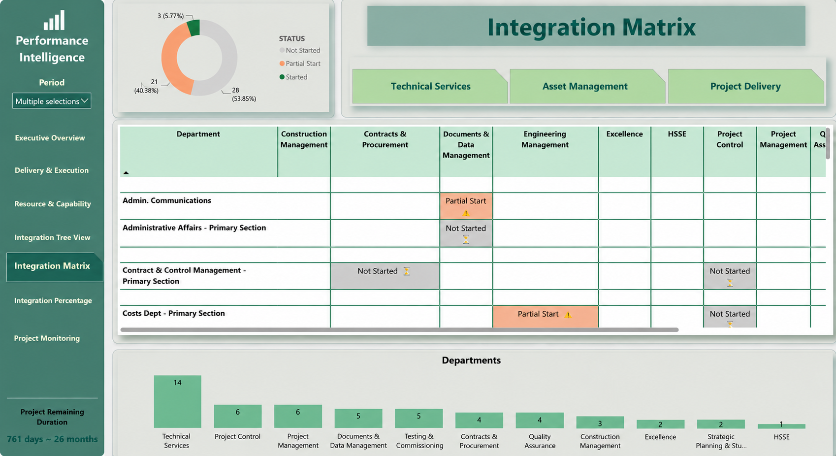Select the Project Delivery tab
The width and height of the screenshot is (836, 456).
745,86
